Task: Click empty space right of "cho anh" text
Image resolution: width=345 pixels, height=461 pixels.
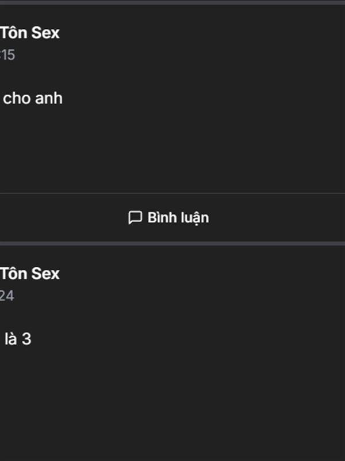Action: click(x=201, y=99)
